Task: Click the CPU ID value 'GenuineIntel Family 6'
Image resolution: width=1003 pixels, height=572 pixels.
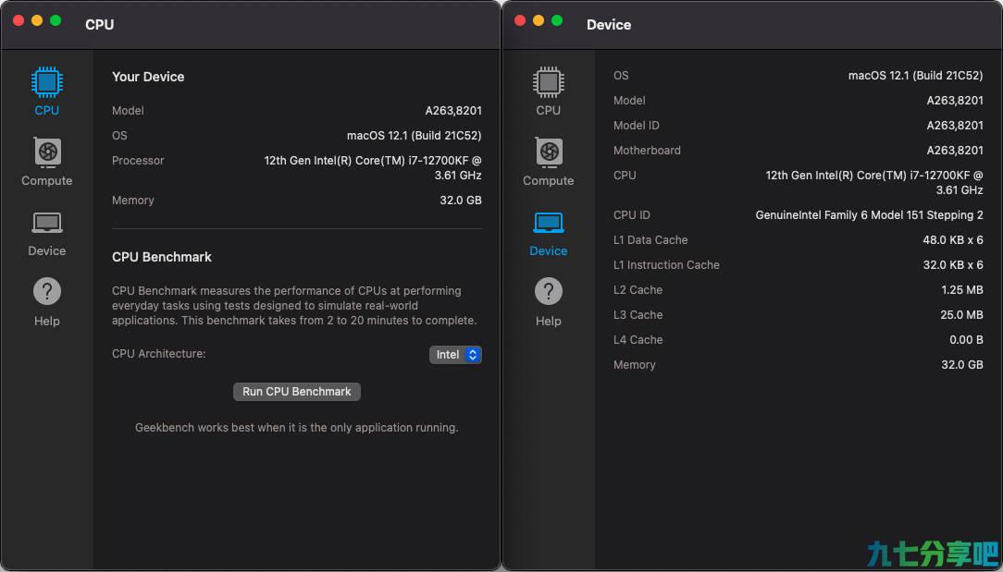Action: [x=870, y=214]
